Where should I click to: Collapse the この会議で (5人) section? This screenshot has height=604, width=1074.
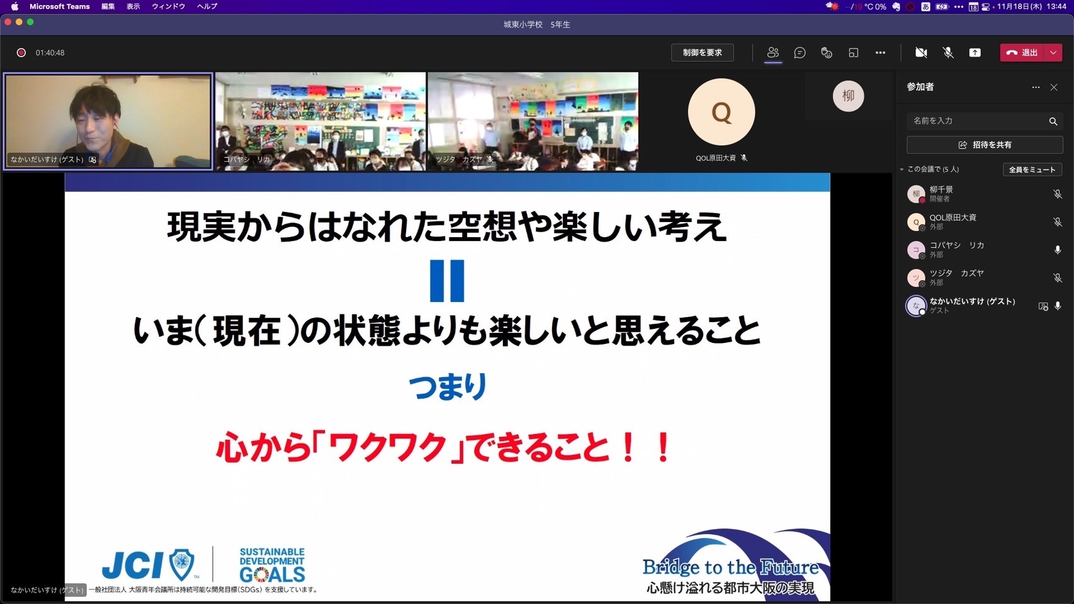tap(902, 169)
